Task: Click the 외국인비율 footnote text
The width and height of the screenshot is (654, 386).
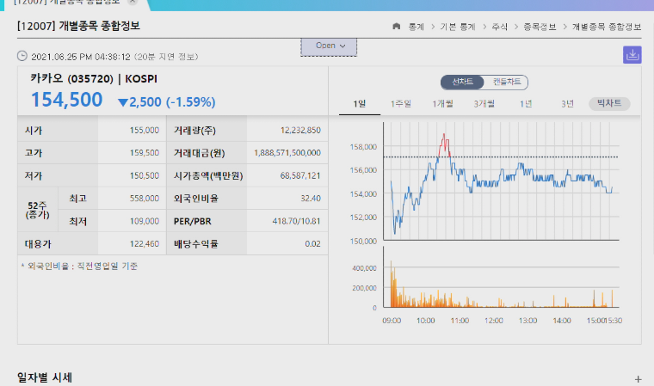Action: click(x=80, y=266)
